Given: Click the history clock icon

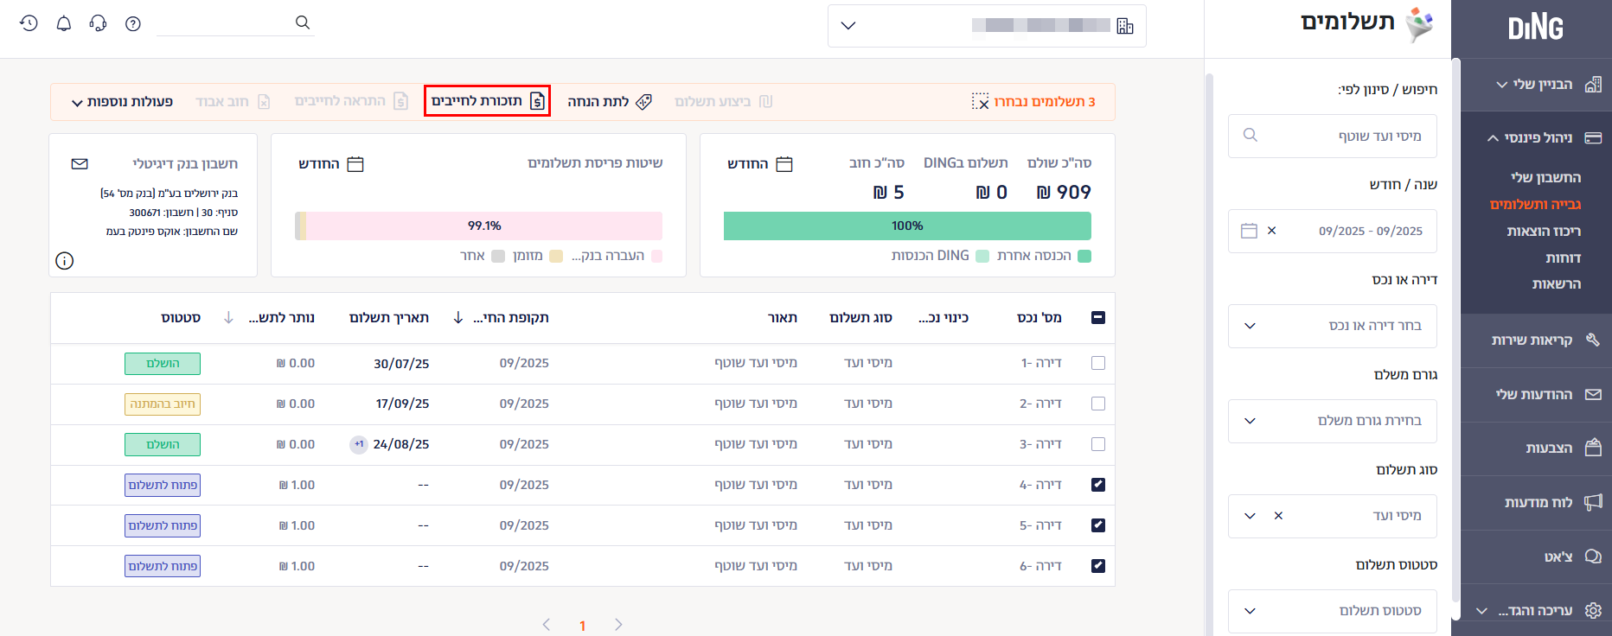Looking at the screenshot, I should click(29, 23).
